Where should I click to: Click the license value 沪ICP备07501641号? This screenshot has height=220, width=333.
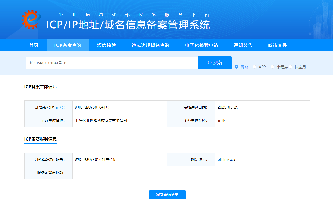click(x=92, y=107)
